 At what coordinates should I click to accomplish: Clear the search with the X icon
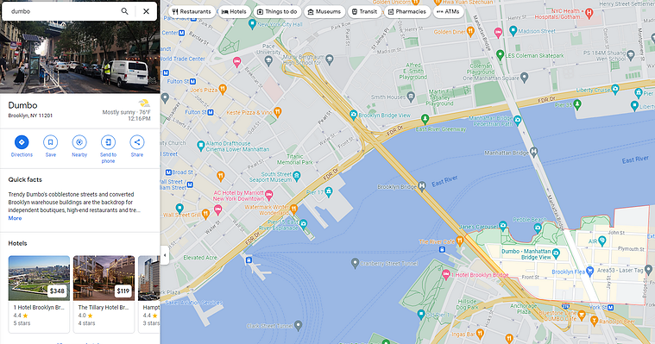pos(146,11)
